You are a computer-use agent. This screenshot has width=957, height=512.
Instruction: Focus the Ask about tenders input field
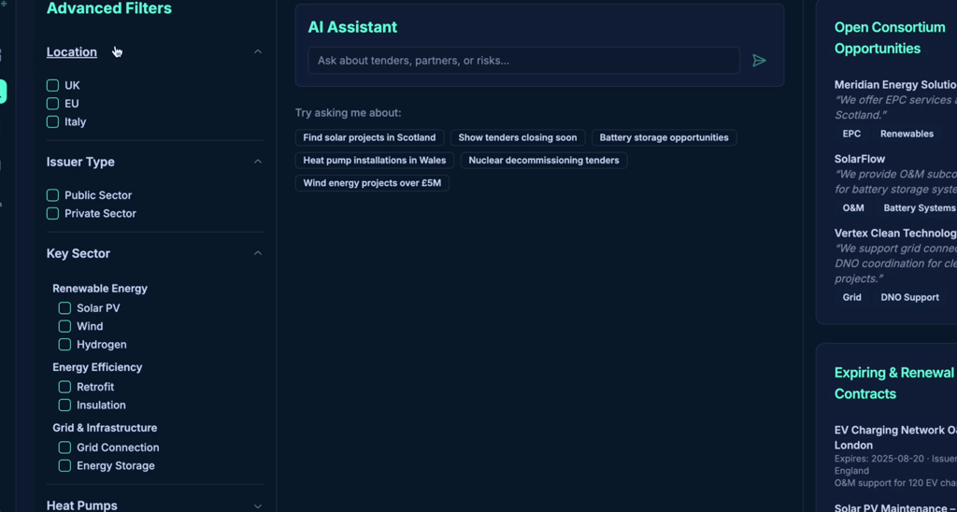pos(523,61)
